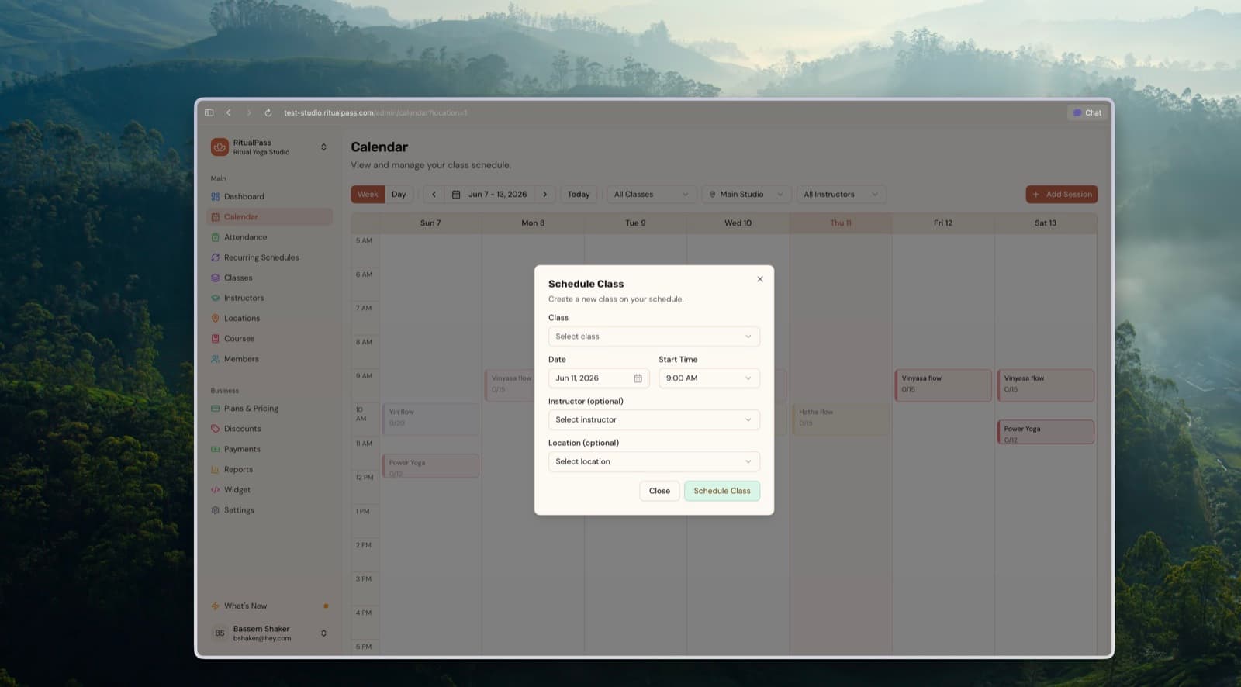The image size is (1241, 687).
Task: Go to next week arrow
Action: click(545, 195)
